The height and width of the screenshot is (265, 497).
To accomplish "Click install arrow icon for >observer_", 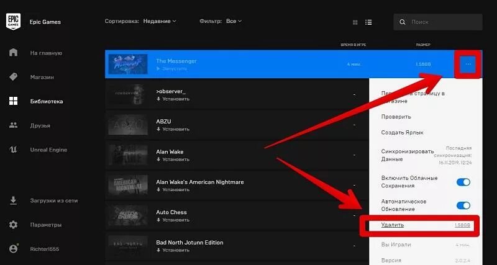I will (x=158, y=99).
